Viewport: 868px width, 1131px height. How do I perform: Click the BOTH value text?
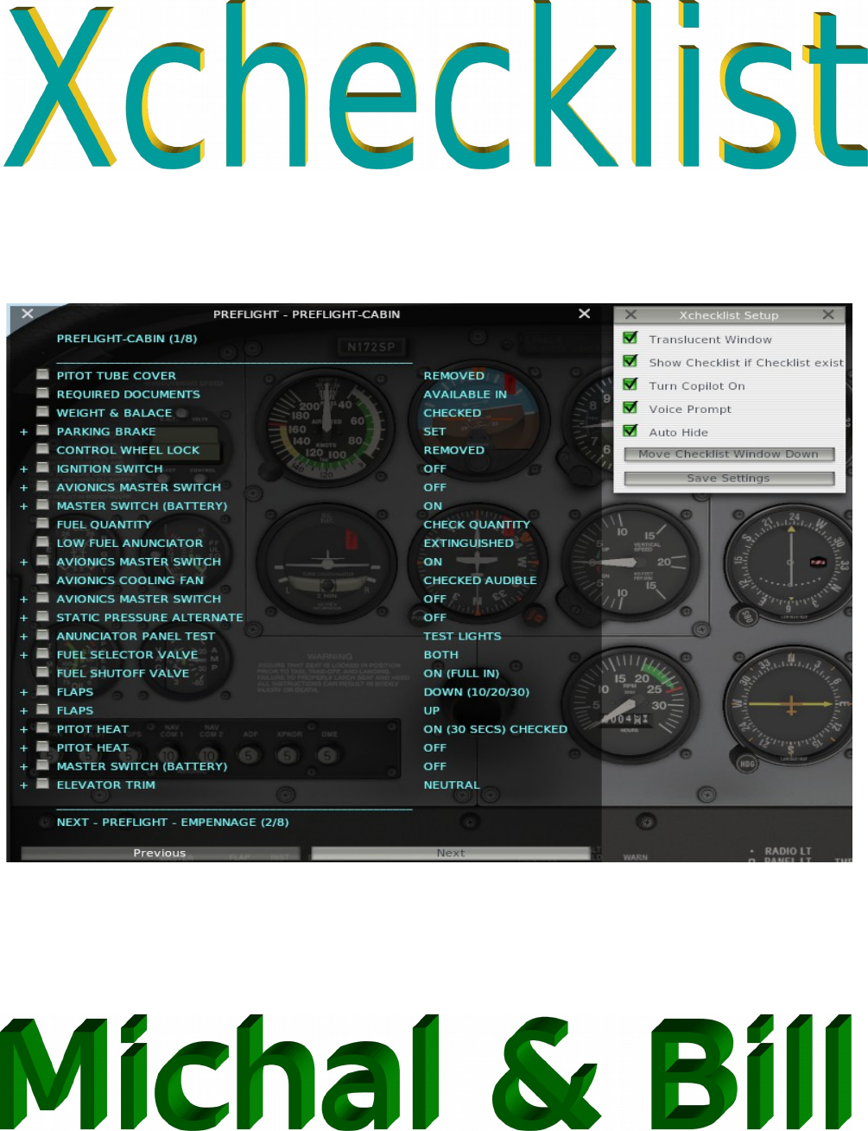point(441,655)
